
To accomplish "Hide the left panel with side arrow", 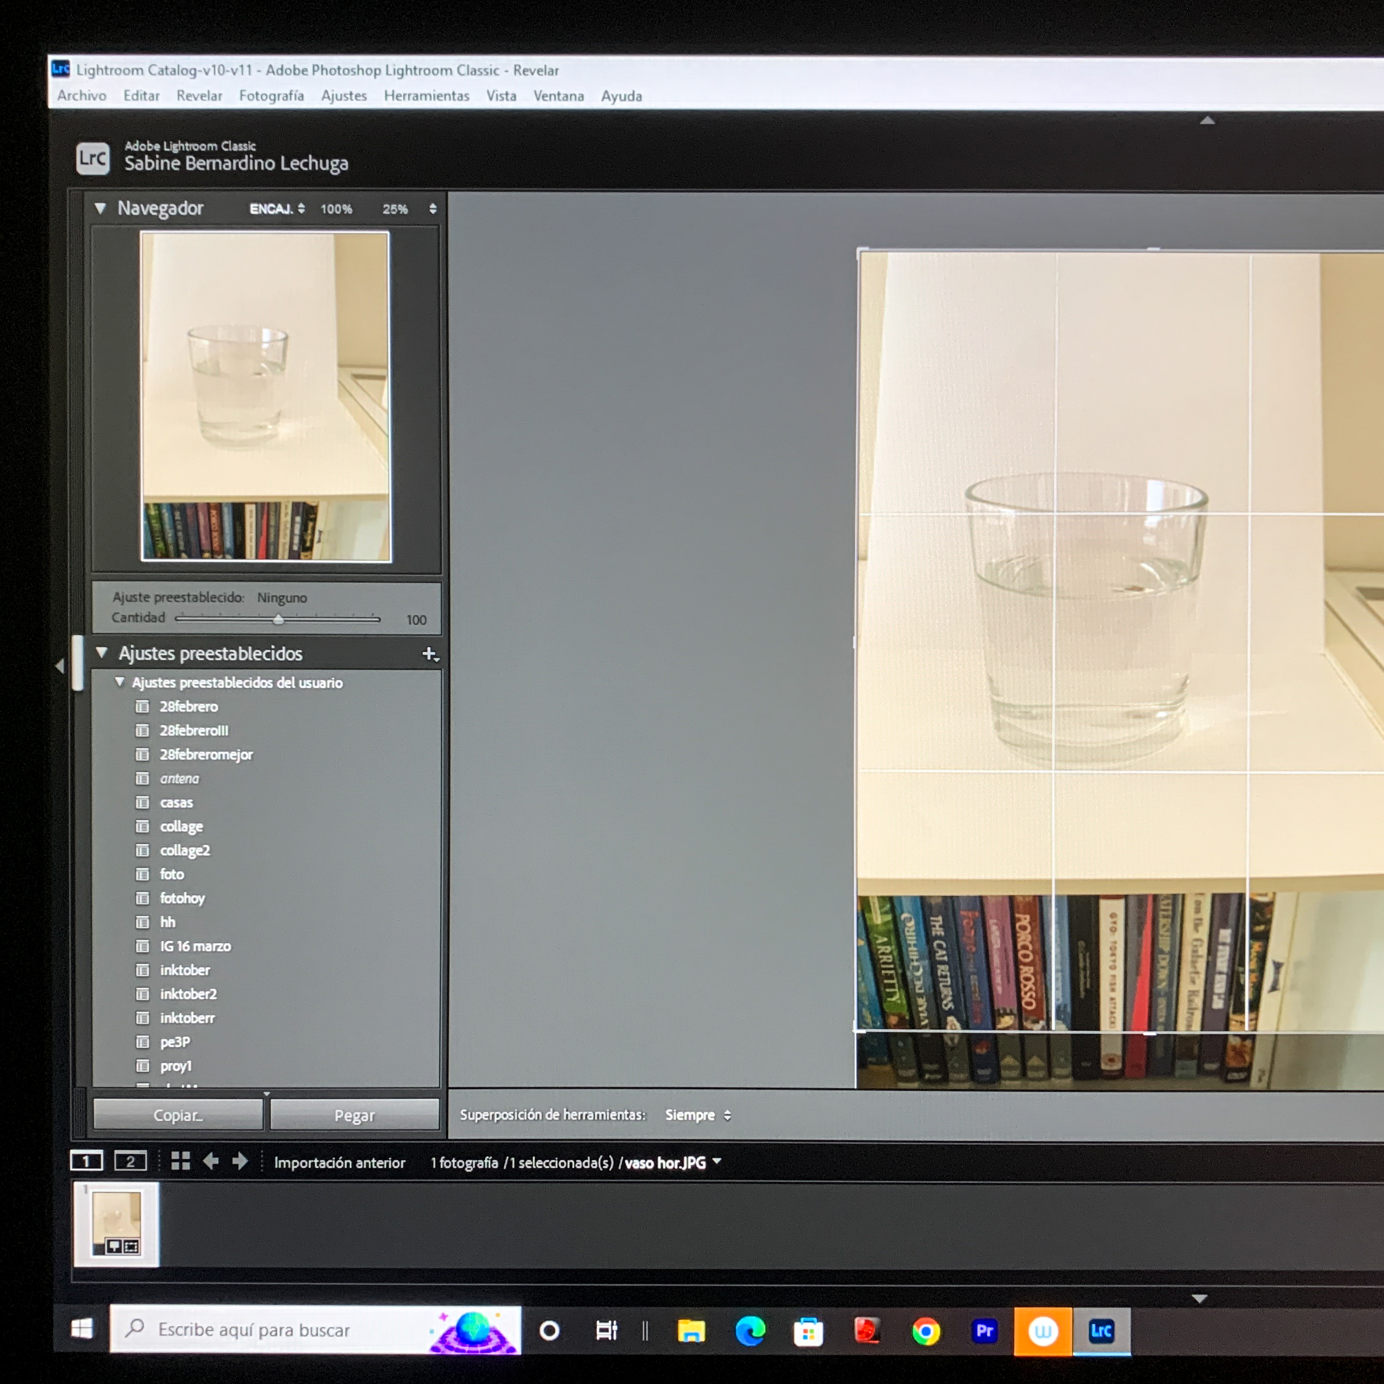I will pyautogui.click(x=60, y=666).
